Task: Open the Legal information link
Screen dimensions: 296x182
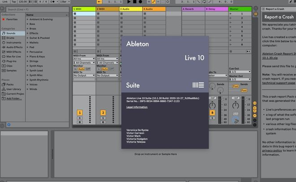Action: click(x=136, y=107)
